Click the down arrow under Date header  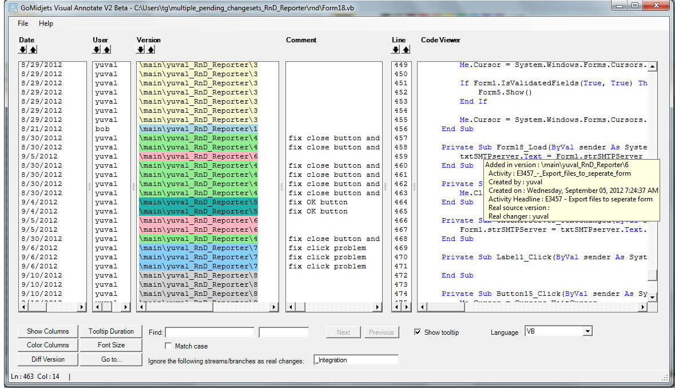[23, 50]
